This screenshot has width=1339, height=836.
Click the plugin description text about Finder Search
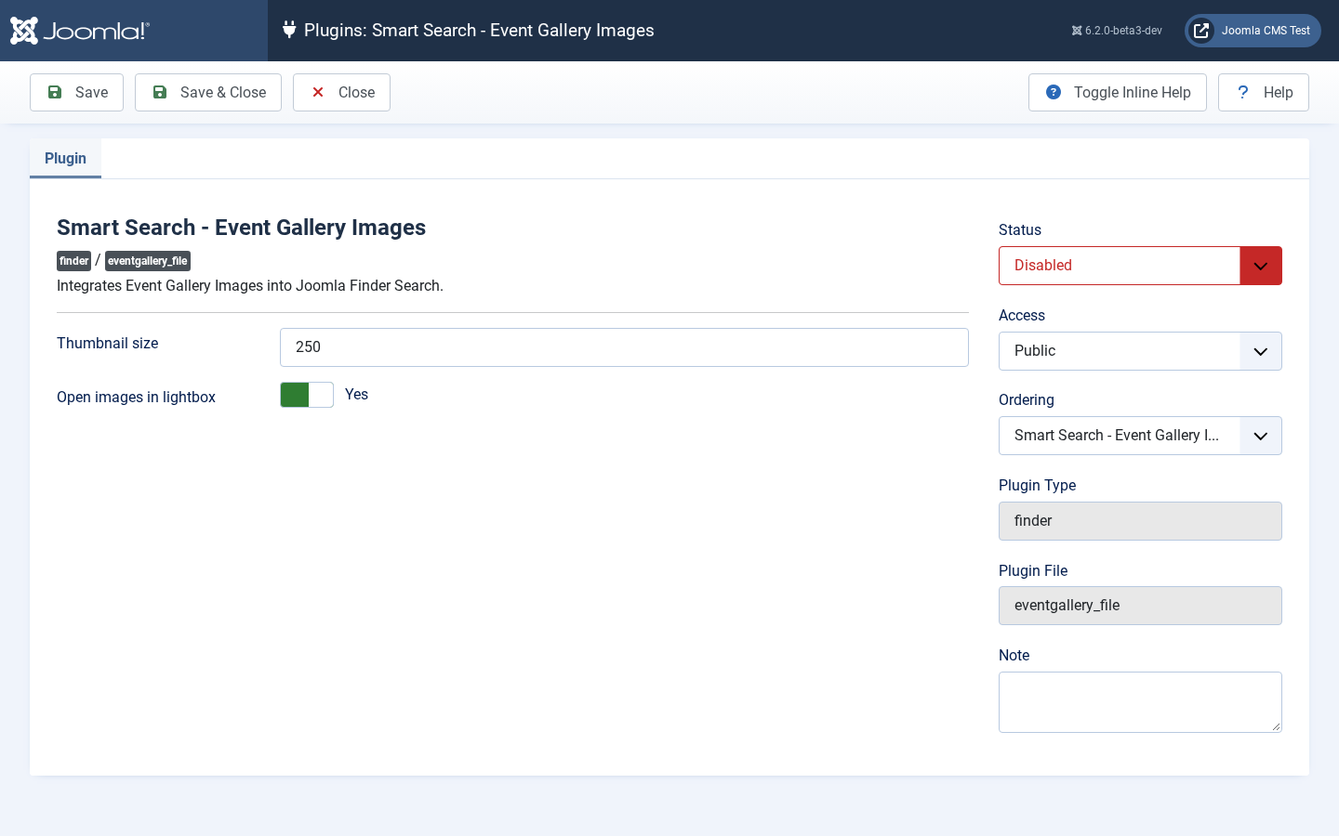tap(250, 285)
